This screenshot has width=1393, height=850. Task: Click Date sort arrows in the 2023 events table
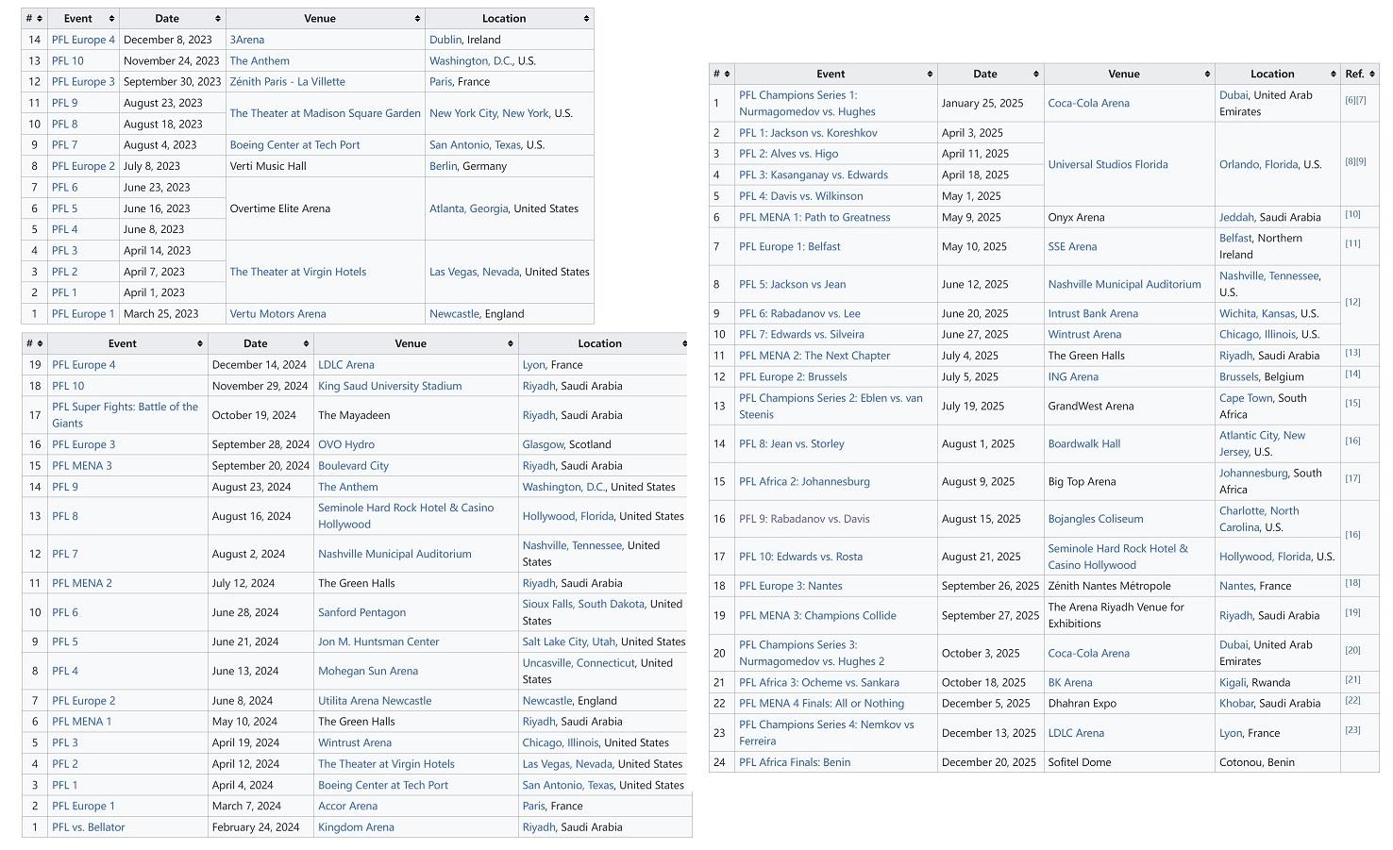(218, 19)
